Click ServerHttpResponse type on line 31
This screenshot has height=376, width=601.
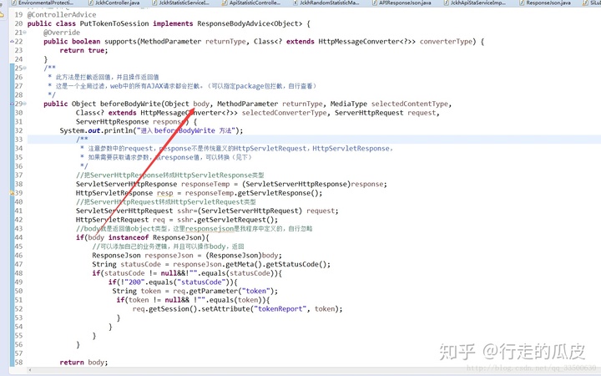coord(112,122)
